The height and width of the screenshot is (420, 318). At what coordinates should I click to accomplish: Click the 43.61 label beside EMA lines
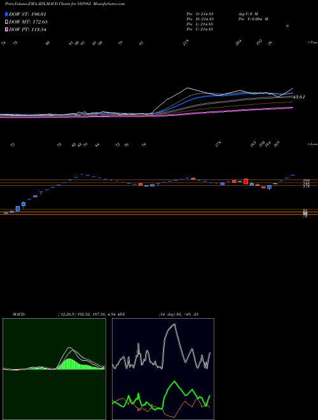299,97
